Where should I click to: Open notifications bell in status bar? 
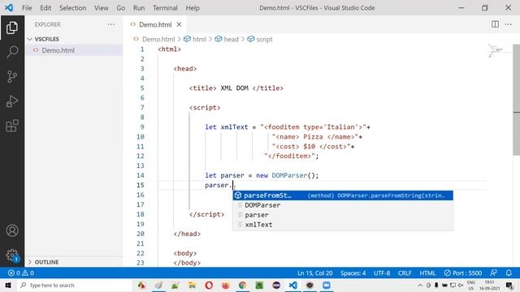(509, 273)
